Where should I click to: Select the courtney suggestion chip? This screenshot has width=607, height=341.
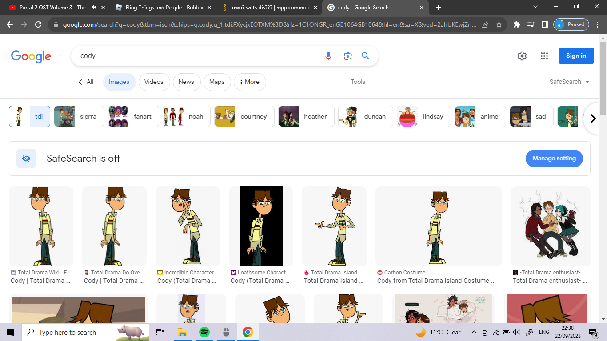coord(244,116)
